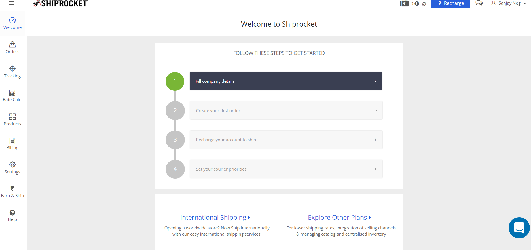
Task: Expand Recharge your account to ship step
Action: click(x=286, y=140)
